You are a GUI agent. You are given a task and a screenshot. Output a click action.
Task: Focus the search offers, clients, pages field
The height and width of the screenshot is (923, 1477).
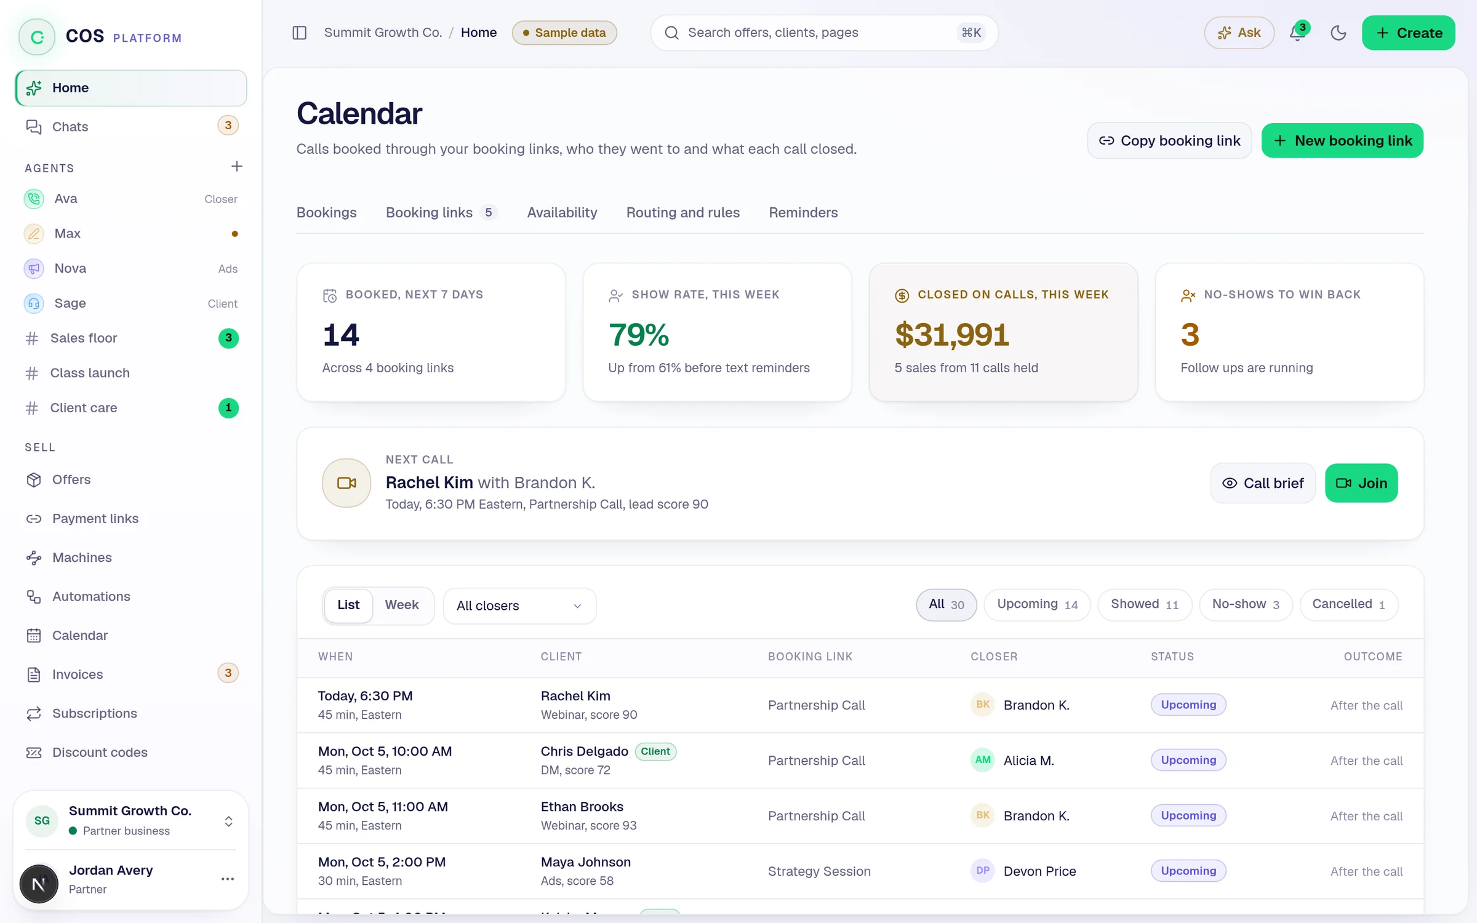pos(824,33)
